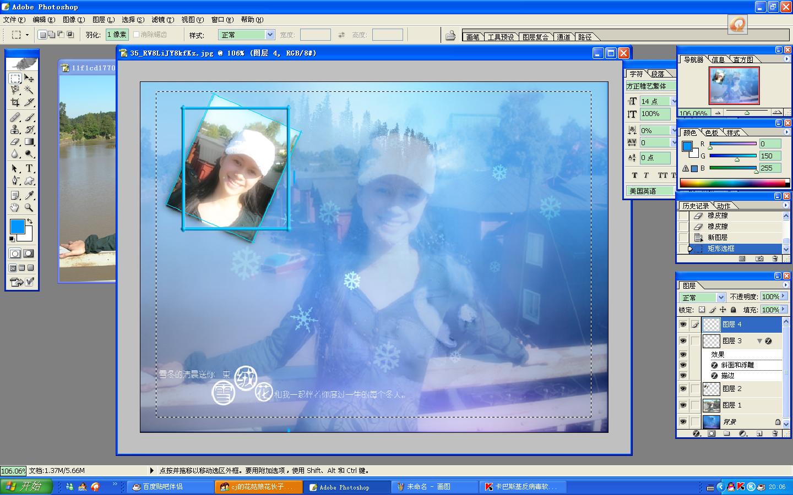Hide layer 图层 4 via eye icon
Image resolution: width=793 pixels, height=495 pixels.
point(683,324)
